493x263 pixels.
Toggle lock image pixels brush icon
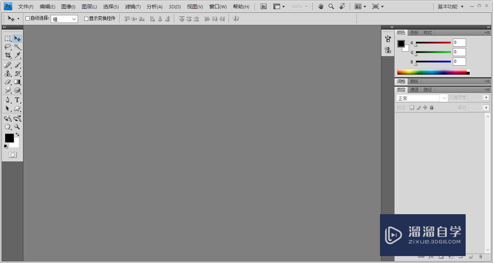pyautogui.click(x=419, y=107)
